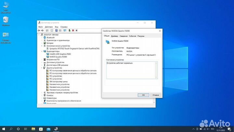Click the tree scrollbar down arrow
This screenshot has height=132, width=234.
pyautogui.click(x=154, y=102)
